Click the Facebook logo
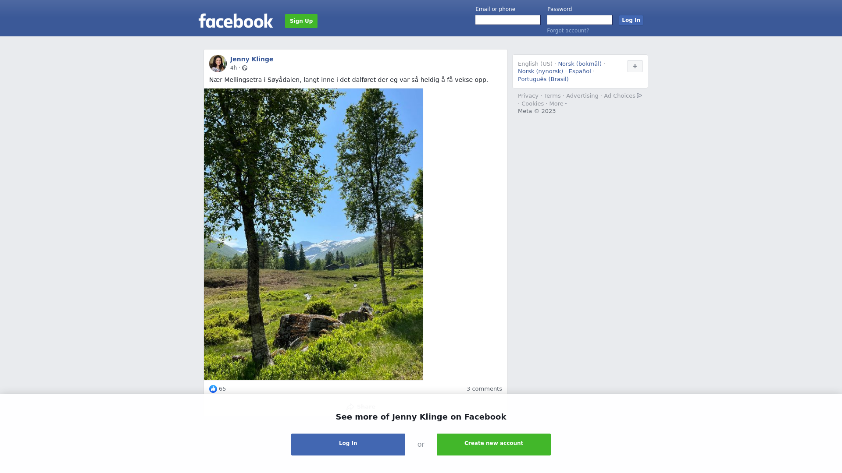The height and width of the screenshot is (473, 842). point(235,21)
